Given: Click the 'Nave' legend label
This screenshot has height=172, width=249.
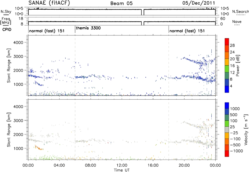Looking at the screenshot, I should 237,22.
